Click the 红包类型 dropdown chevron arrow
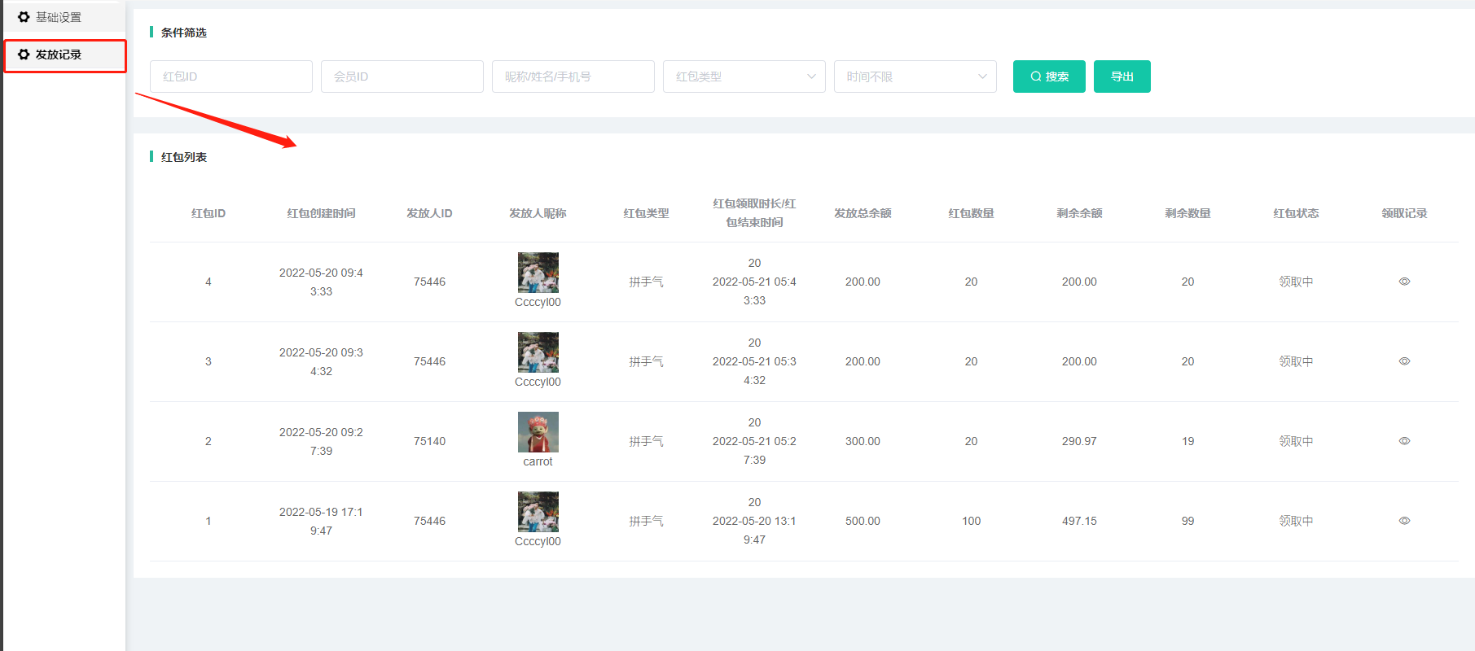This screenshot has width=1475, height=651. click(811, 76)
